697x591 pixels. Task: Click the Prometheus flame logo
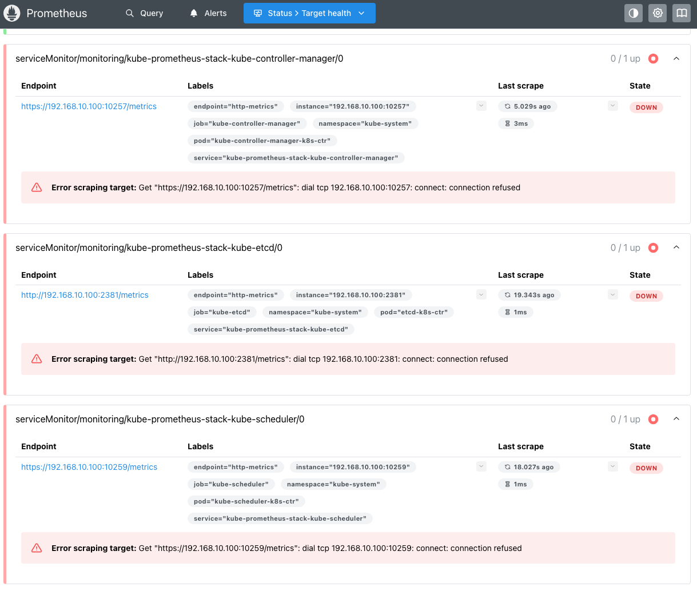coord(12,13)
